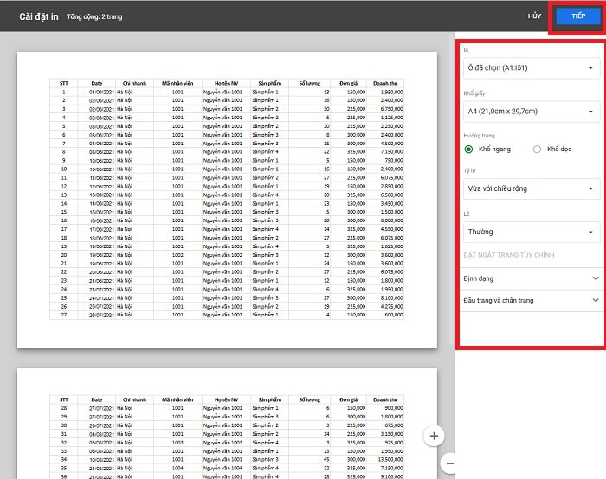The image size is (606, 479).
Task: Select the Khổ dọc portrait orientation
Action: (x=538, y=149)
